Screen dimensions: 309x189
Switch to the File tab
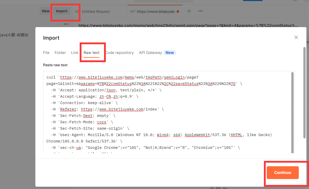(x=46, y=52)
